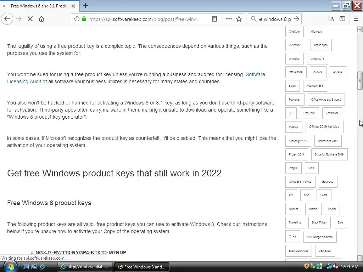Open the Excel worksheet tag

(x=298, y=251)
